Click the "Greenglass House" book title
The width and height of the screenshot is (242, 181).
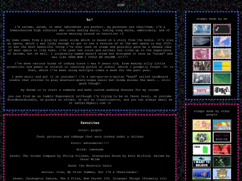pyautogui.click(x=106, y=156)
